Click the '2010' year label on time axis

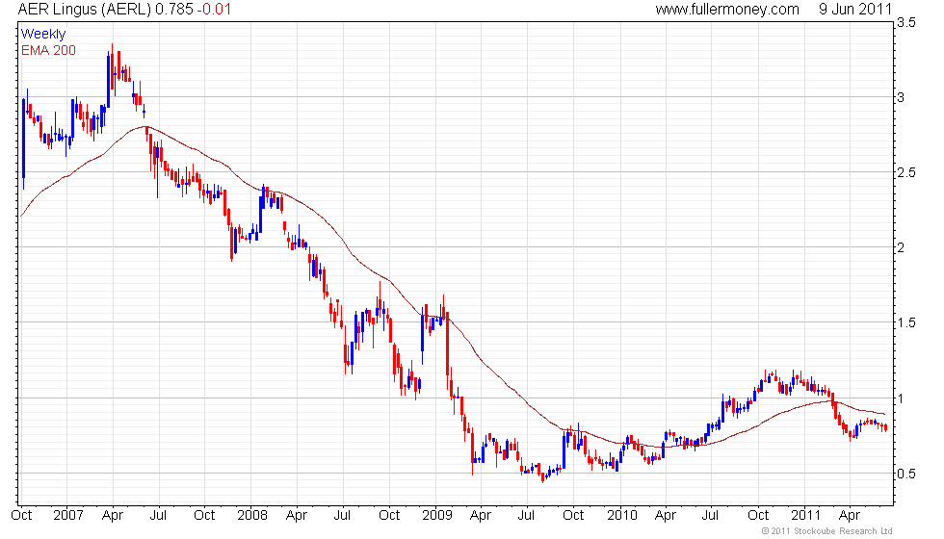pos(621,516)
